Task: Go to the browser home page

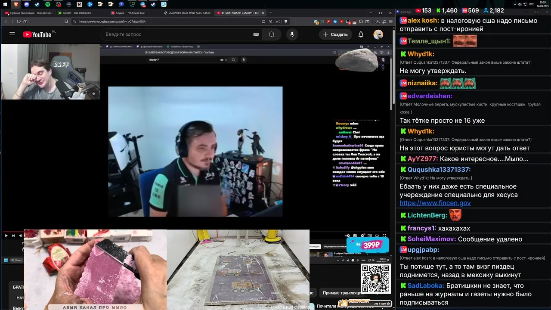Action: point(25,22)
